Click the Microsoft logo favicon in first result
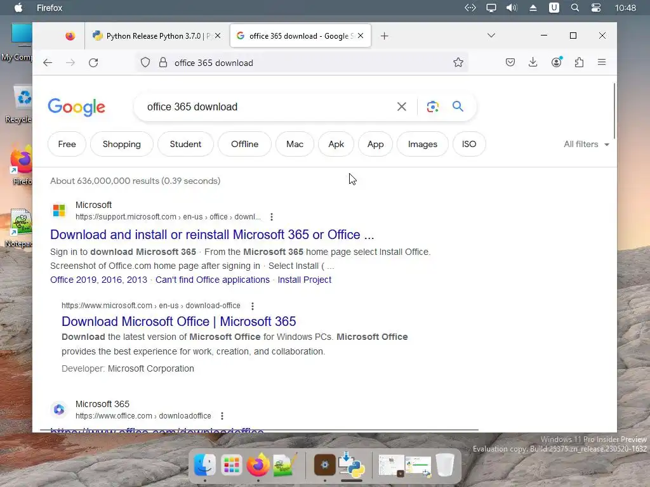The width and height of the screenshot is (650, 487). click(59, 211)
